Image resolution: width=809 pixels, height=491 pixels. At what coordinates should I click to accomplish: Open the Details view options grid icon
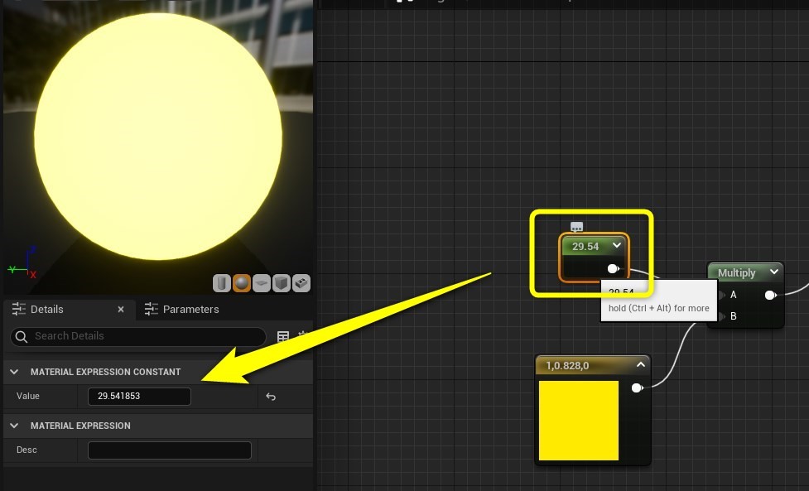pyautogui.click(x=282, y=336)
